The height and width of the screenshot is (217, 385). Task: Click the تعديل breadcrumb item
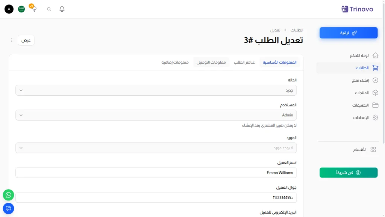pyautogui.click(x=275, y=30)
